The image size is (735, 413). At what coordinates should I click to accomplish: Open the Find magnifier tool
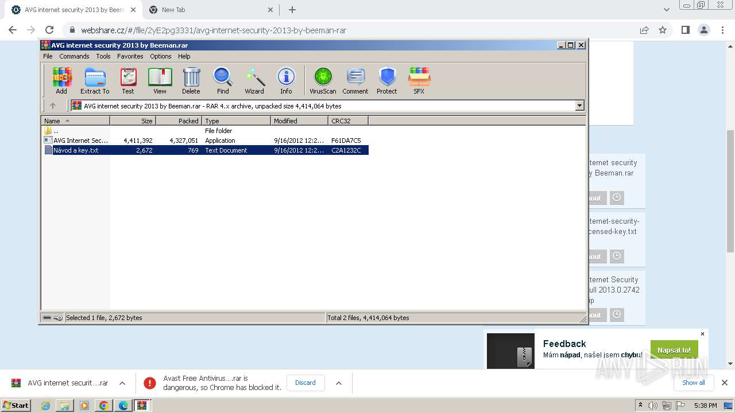(223, 80)
